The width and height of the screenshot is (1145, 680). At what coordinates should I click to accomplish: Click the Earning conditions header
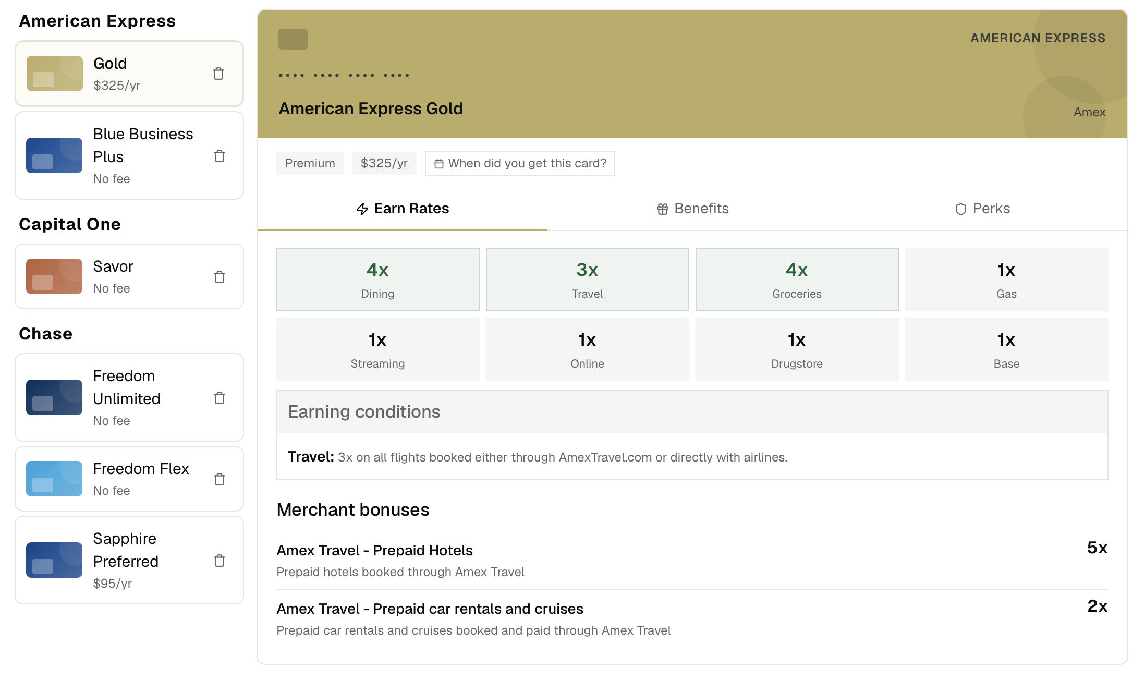pyautogui.click(x=692, y=412)
